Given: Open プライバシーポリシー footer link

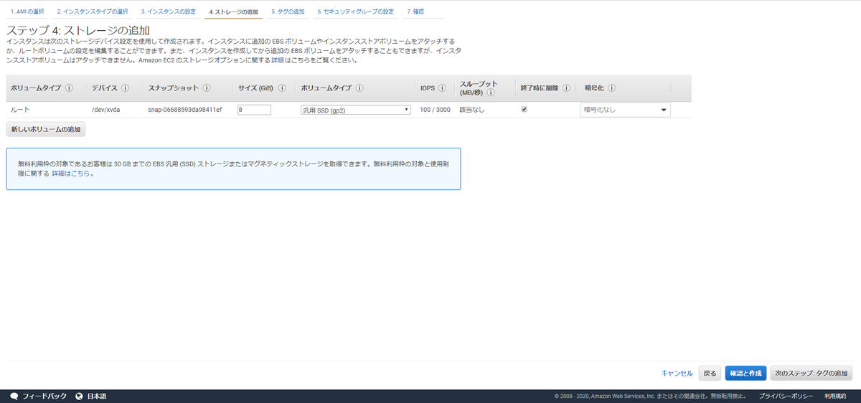Looking at the screenshot, I should point(786,396).
